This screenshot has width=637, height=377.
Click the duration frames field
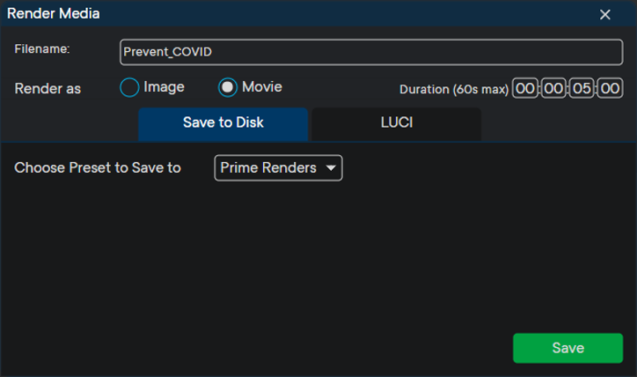click(610, 88)
